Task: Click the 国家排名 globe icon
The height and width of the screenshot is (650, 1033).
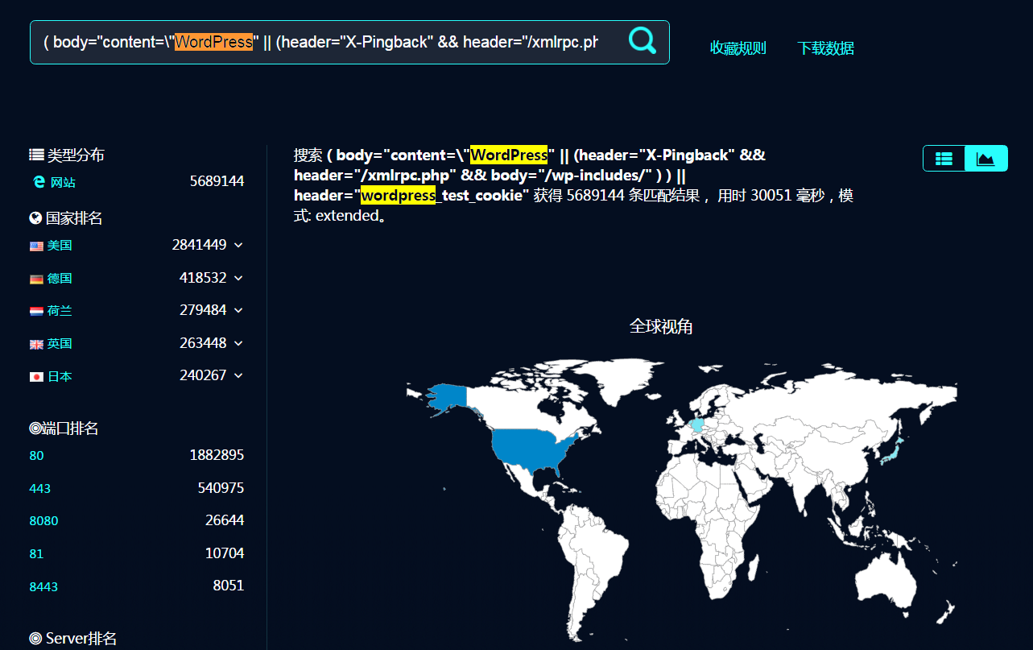Action: pos(35,217)
